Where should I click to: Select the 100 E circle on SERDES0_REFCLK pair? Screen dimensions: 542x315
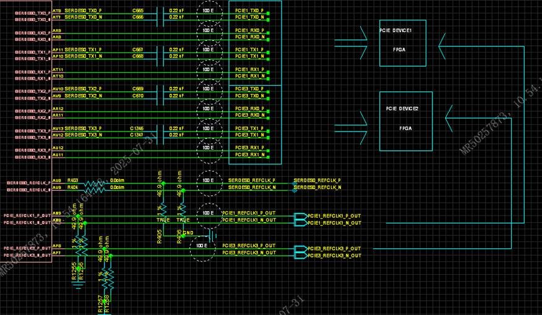pos(210,183)
